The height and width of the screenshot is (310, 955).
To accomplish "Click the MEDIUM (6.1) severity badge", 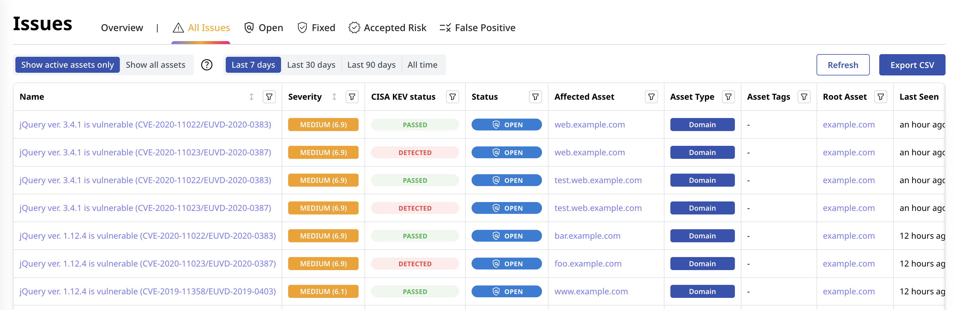I will click(x=323, y=291).
